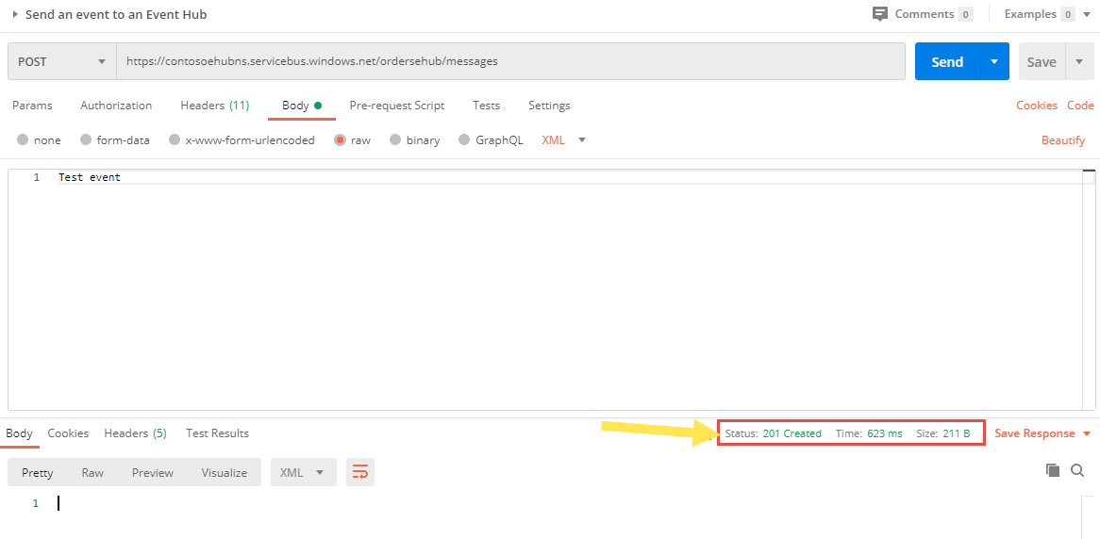Switch to the Params tab

32,106
